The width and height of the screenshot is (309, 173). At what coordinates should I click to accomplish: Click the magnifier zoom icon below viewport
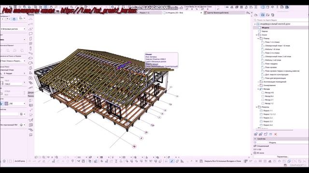(57, 157)
